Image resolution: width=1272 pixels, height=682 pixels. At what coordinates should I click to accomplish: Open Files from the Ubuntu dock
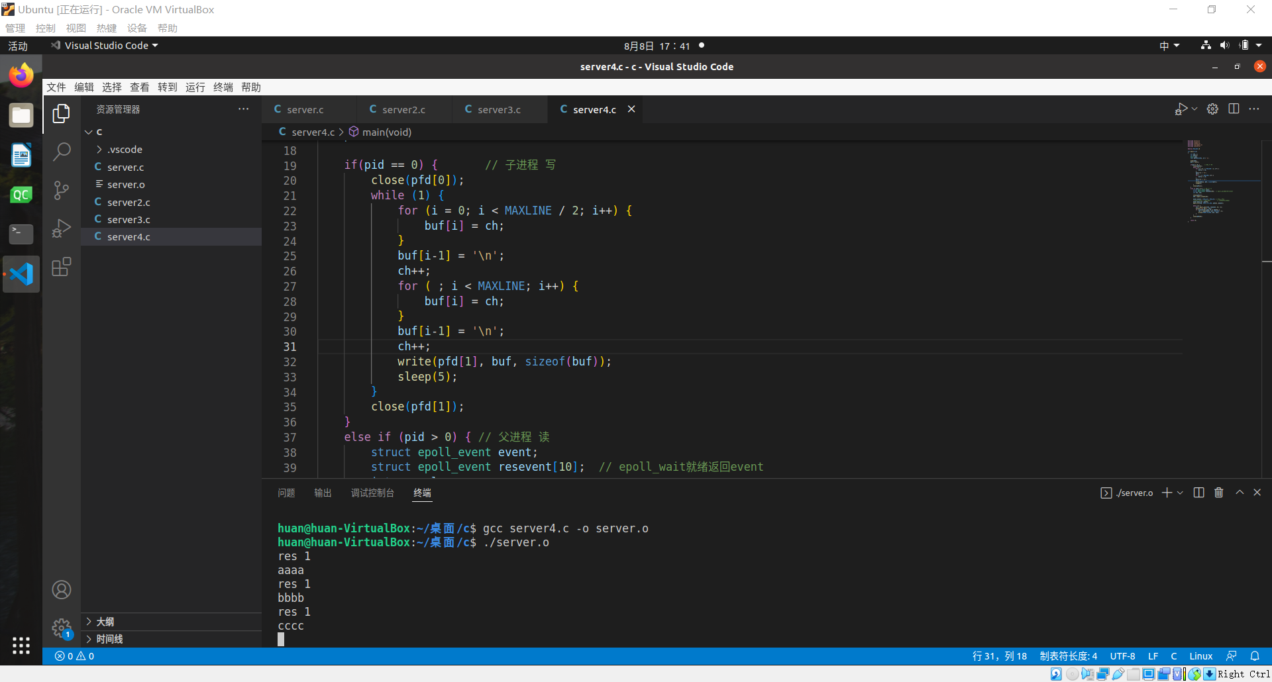21,115
